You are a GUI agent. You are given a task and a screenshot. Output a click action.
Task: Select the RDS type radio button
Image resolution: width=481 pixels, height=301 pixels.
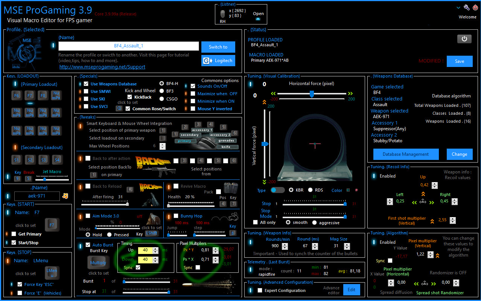[x=311, y=190]
